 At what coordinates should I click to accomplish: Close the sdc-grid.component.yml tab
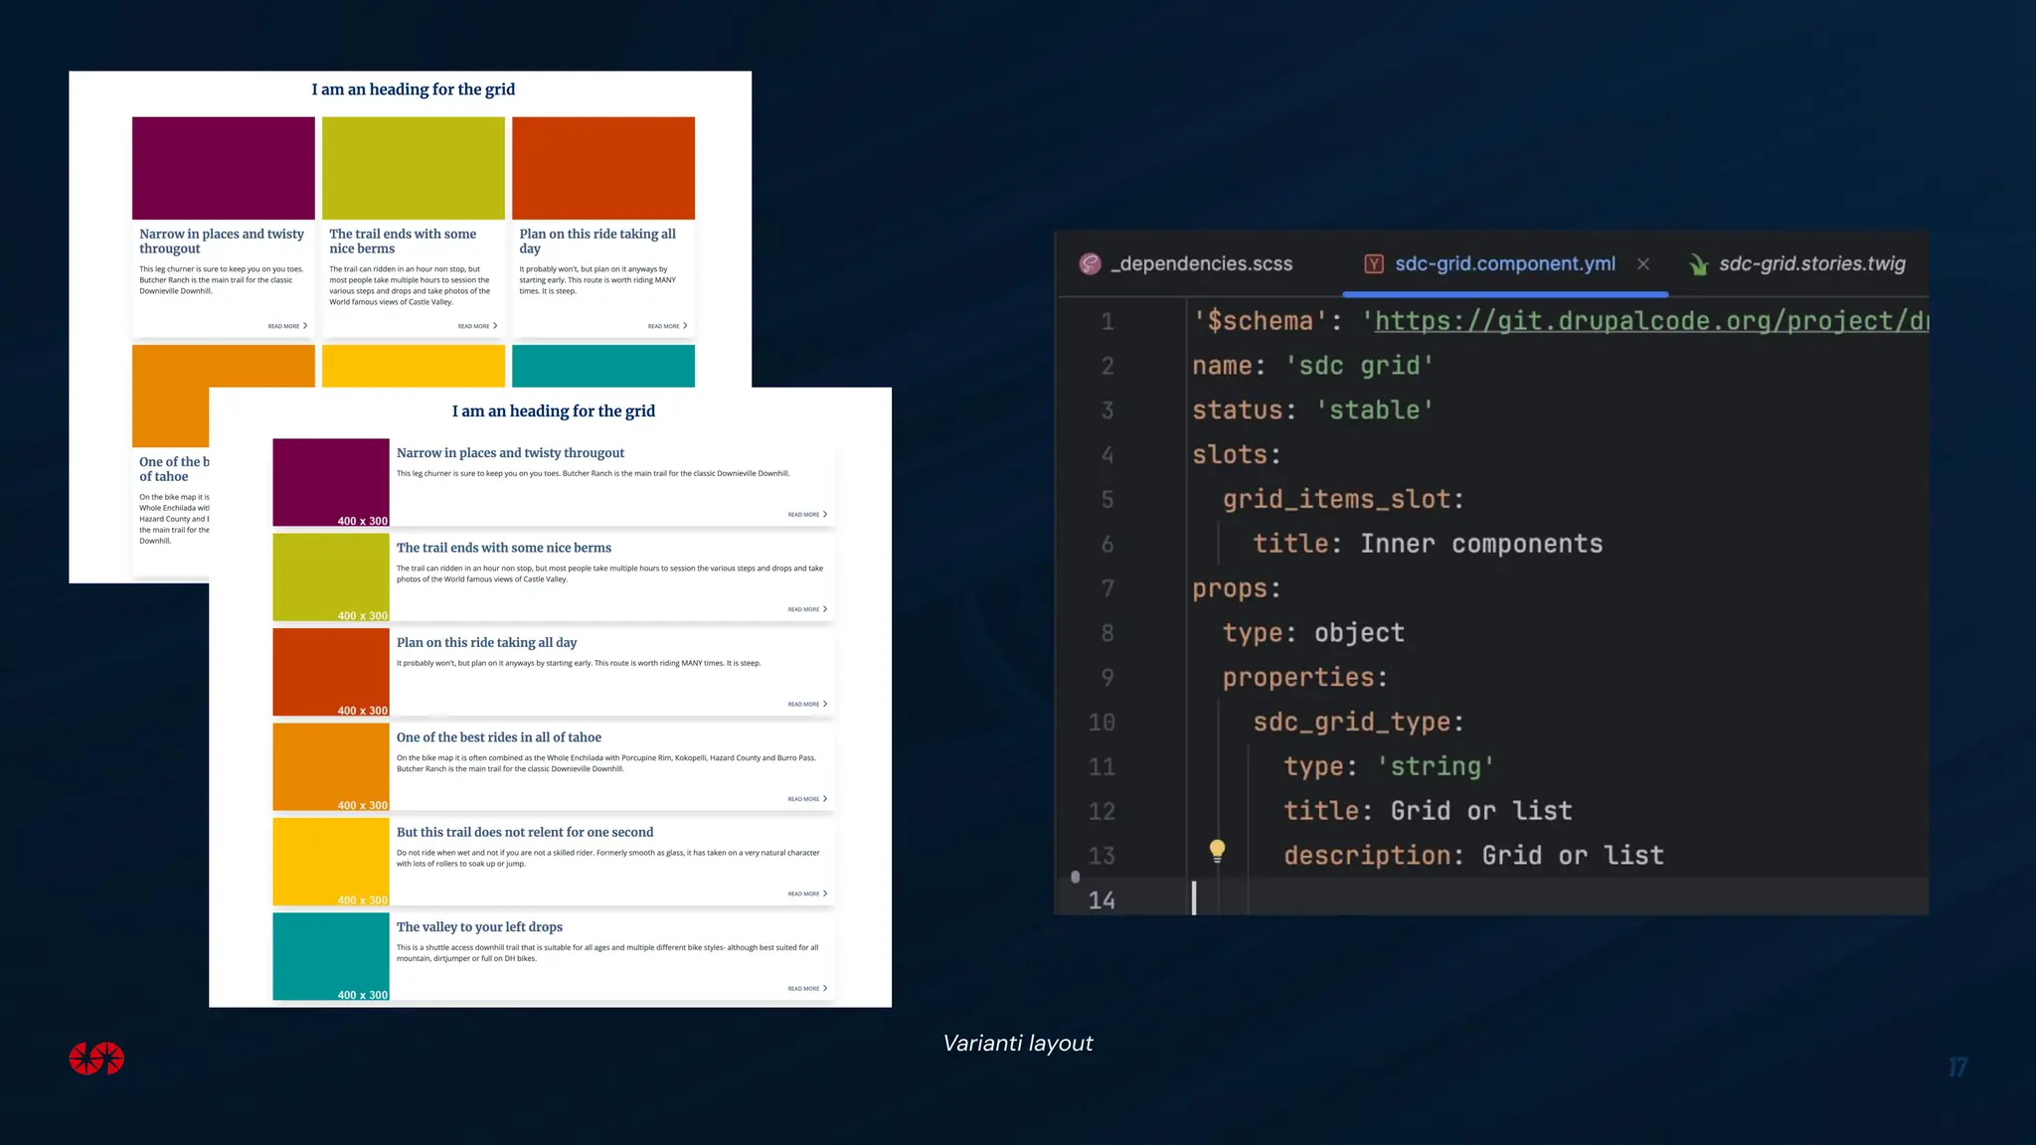coord(1643,263)
